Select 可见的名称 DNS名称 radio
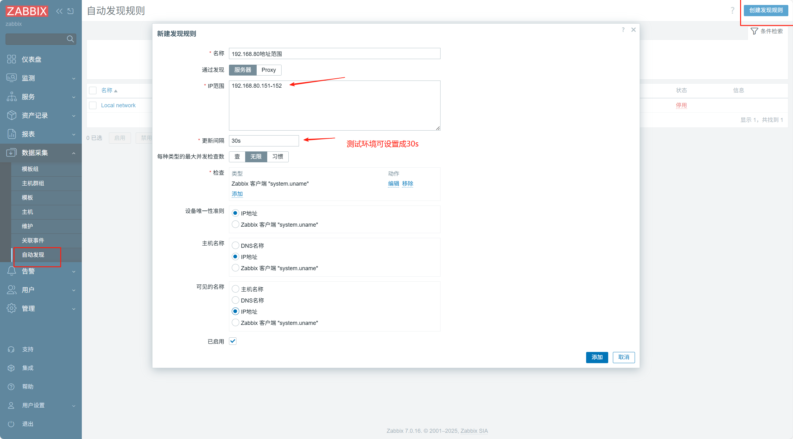This screenshot has height=439, width=793. pyautogui.click(x=236, y=300)
